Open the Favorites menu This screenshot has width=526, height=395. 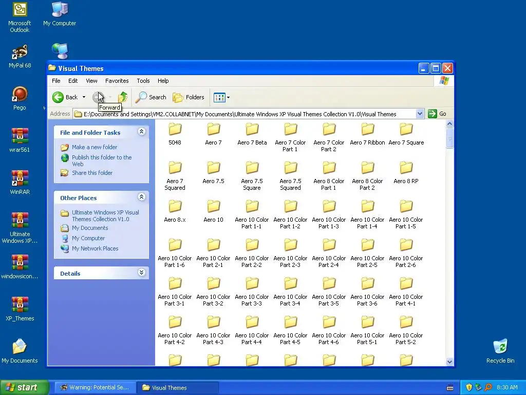[x=117, y=81]
